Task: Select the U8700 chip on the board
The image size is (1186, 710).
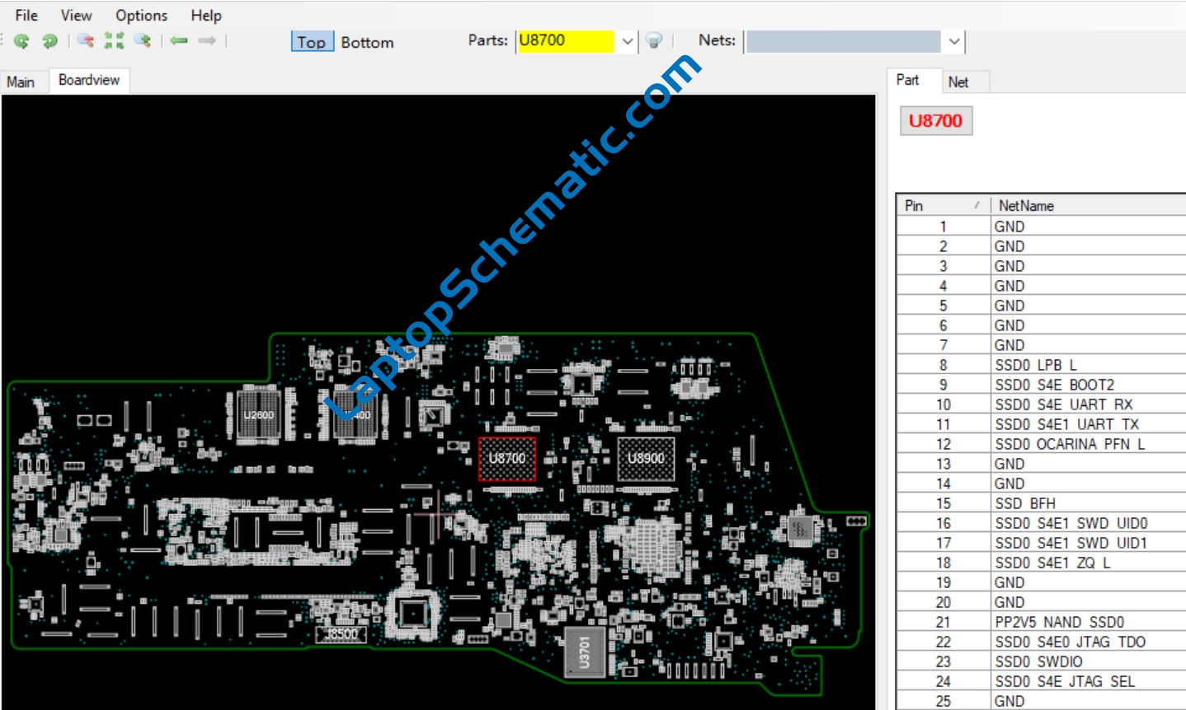Action: [x=507, y=459]
